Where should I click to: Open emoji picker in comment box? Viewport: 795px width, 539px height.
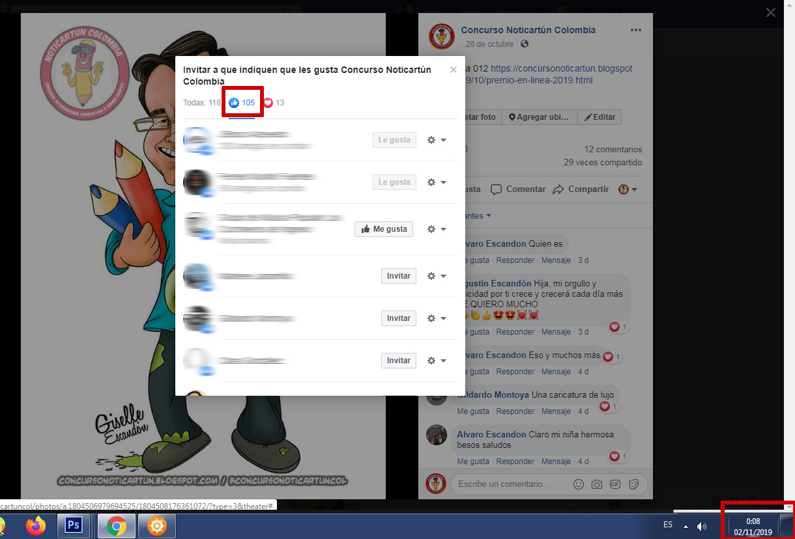pos(578,484)
